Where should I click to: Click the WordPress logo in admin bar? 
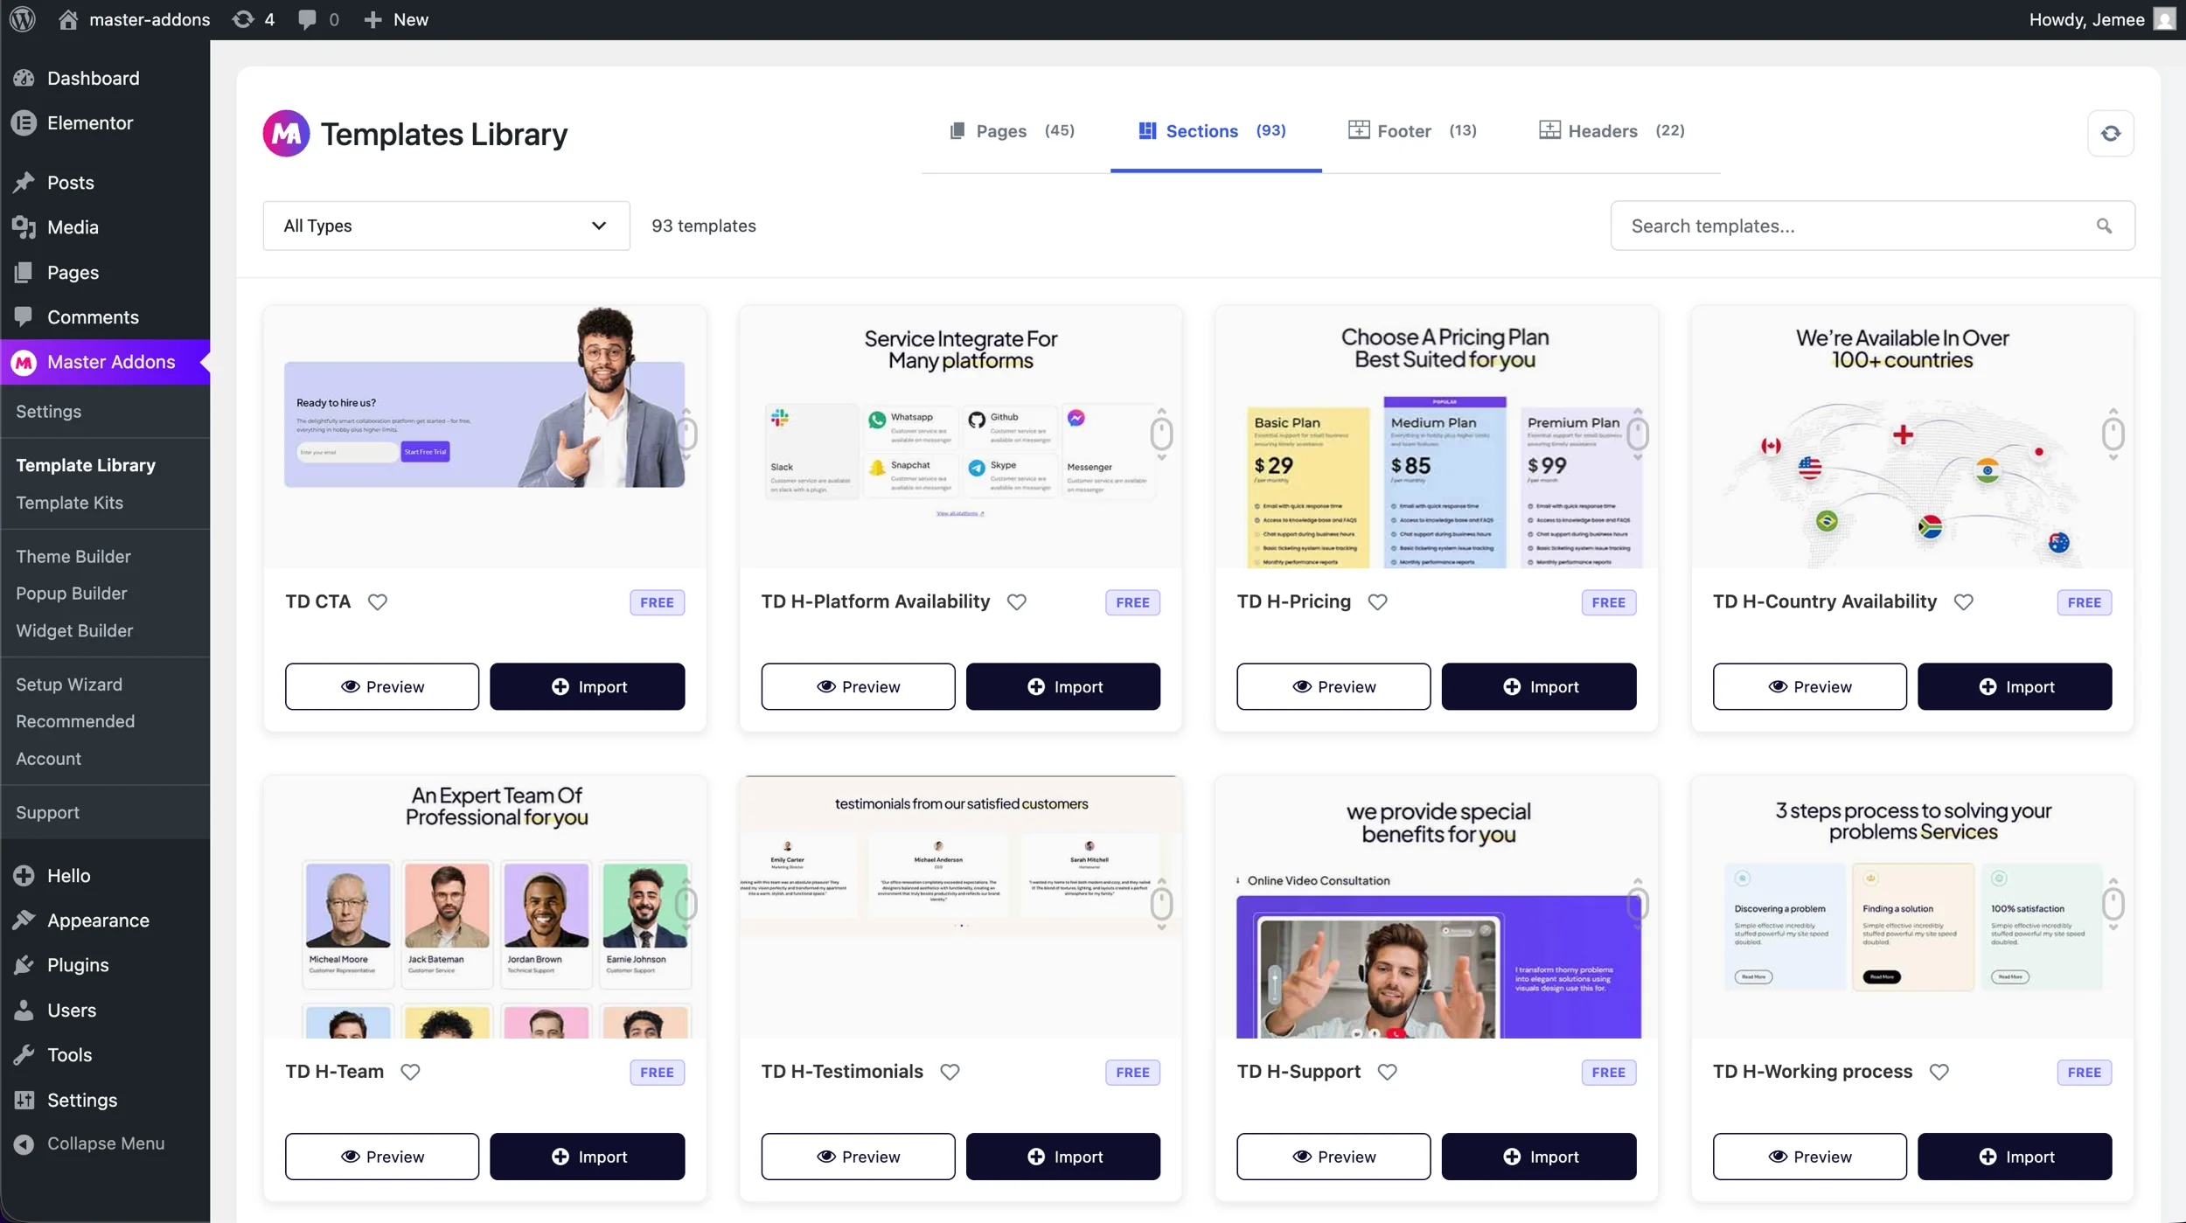tap(23, 19)
